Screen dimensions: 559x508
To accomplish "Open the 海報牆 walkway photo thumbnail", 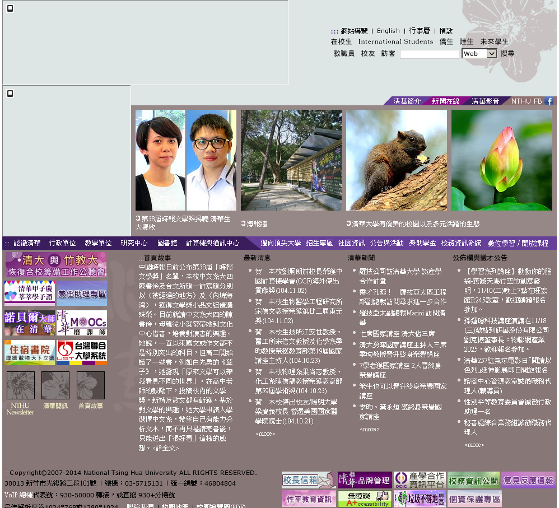I will click(291, 160).
